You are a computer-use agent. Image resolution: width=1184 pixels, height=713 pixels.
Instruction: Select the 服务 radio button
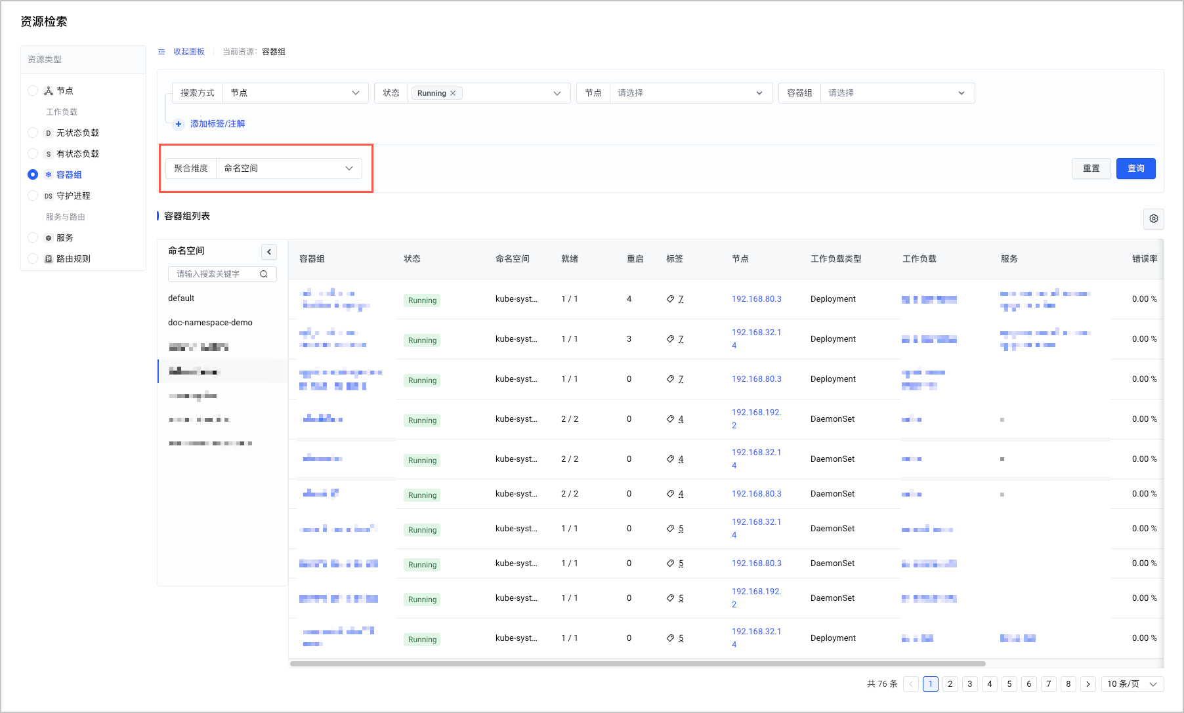[x=33, y=237]
